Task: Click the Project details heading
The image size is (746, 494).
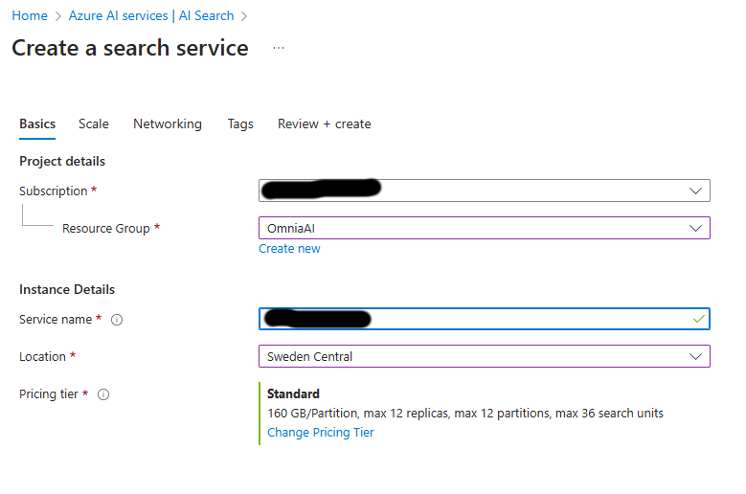Action: tap(62, 162)
